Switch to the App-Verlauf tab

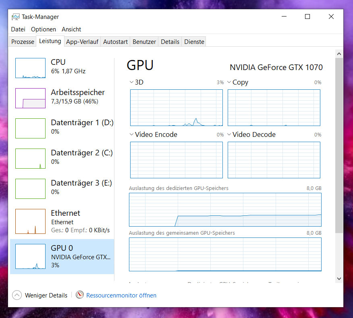tap(82, 42)
